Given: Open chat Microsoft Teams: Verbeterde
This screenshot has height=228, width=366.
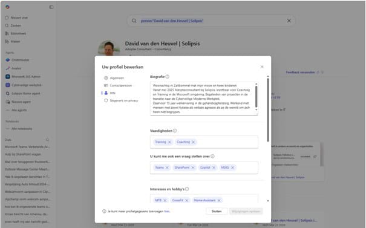Looking at the screenshot, I should click(x=27, y=147).
